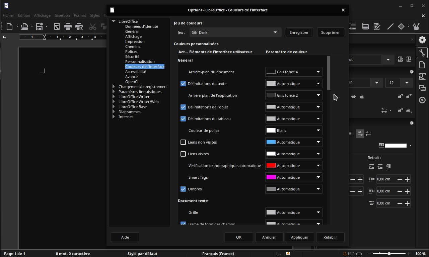Viewport: 429px width, 257px height.
Task: Expand the LibreOffice Writer tree node
Action: click(x=114, y=97)
